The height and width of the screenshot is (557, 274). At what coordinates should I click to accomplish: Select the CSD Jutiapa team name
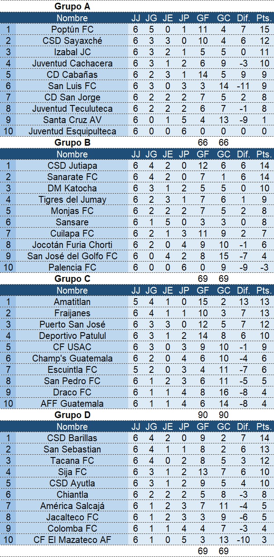click(72, 166)
